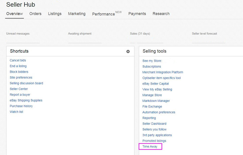
Task: Click the Report a buyer link
Action: (20, 95)
